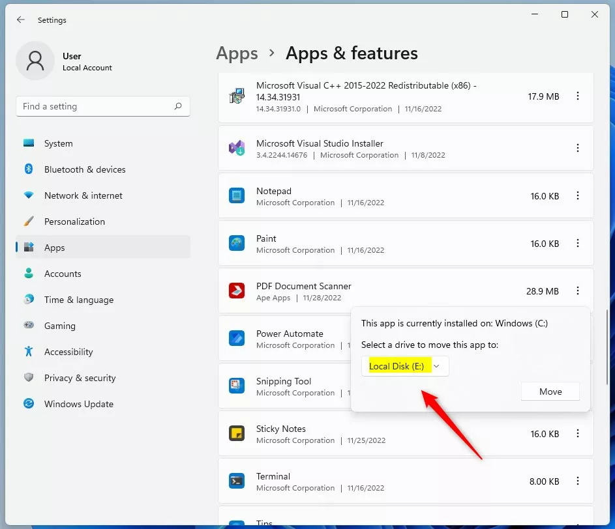
Task: Open more options for Sticky Notes
Action: pyautogui.click(x=578, y=433)
